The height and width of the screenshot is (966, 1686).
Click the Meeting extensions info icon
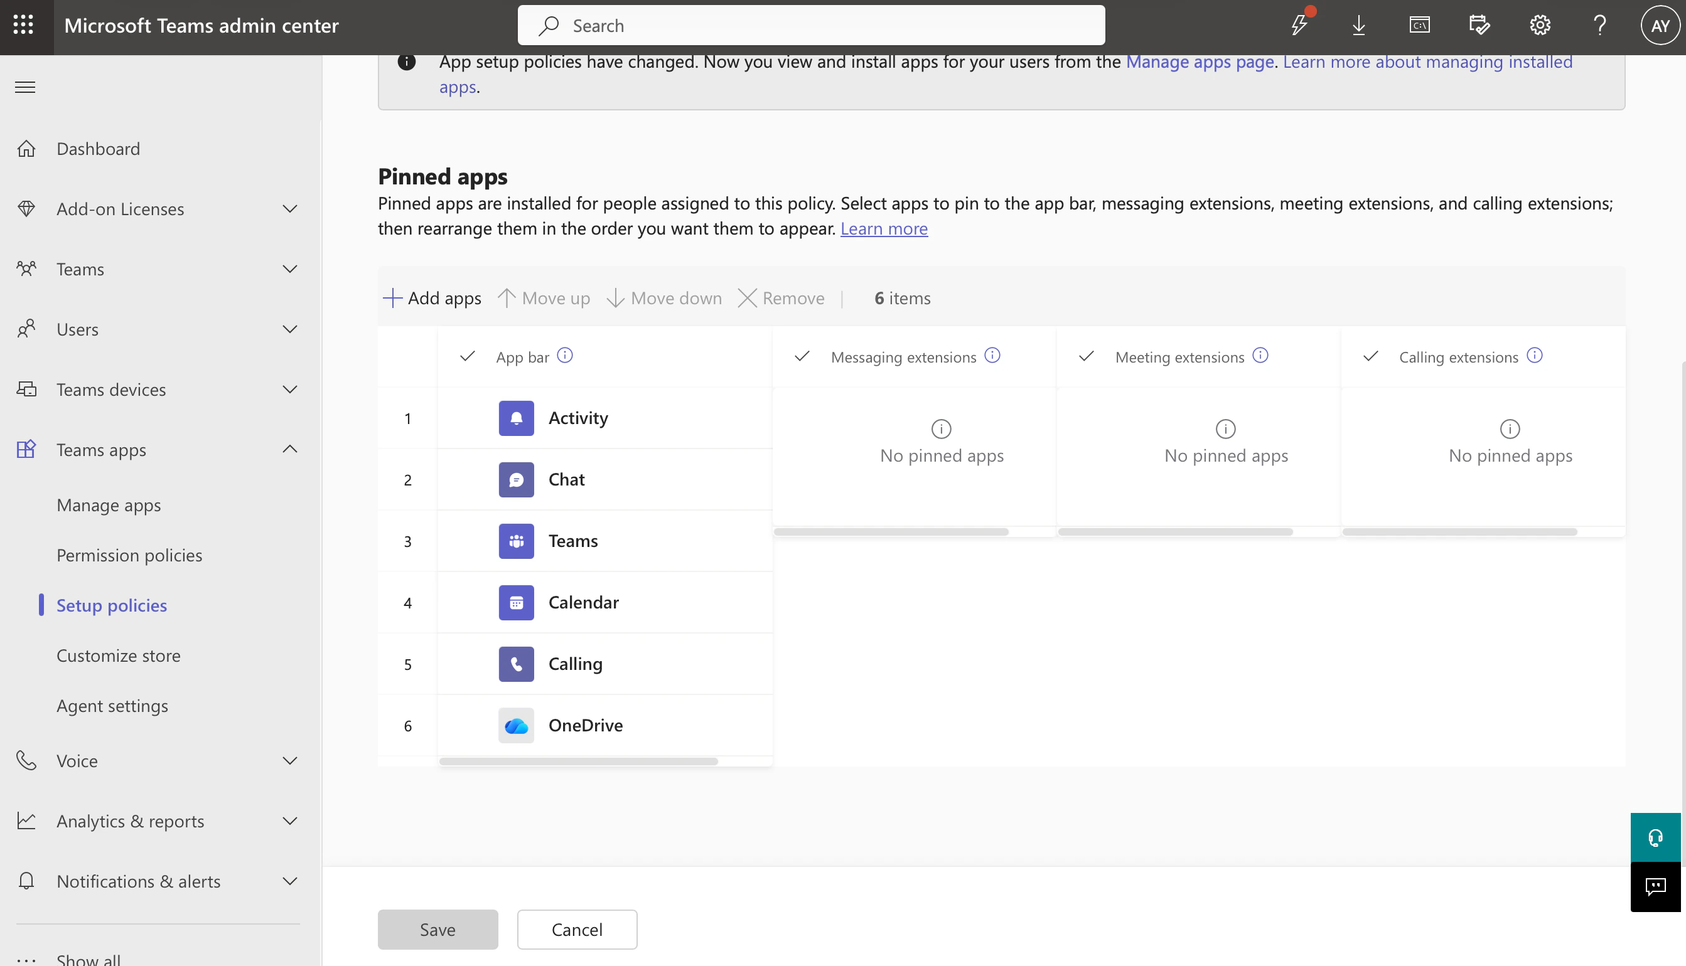1260,356
